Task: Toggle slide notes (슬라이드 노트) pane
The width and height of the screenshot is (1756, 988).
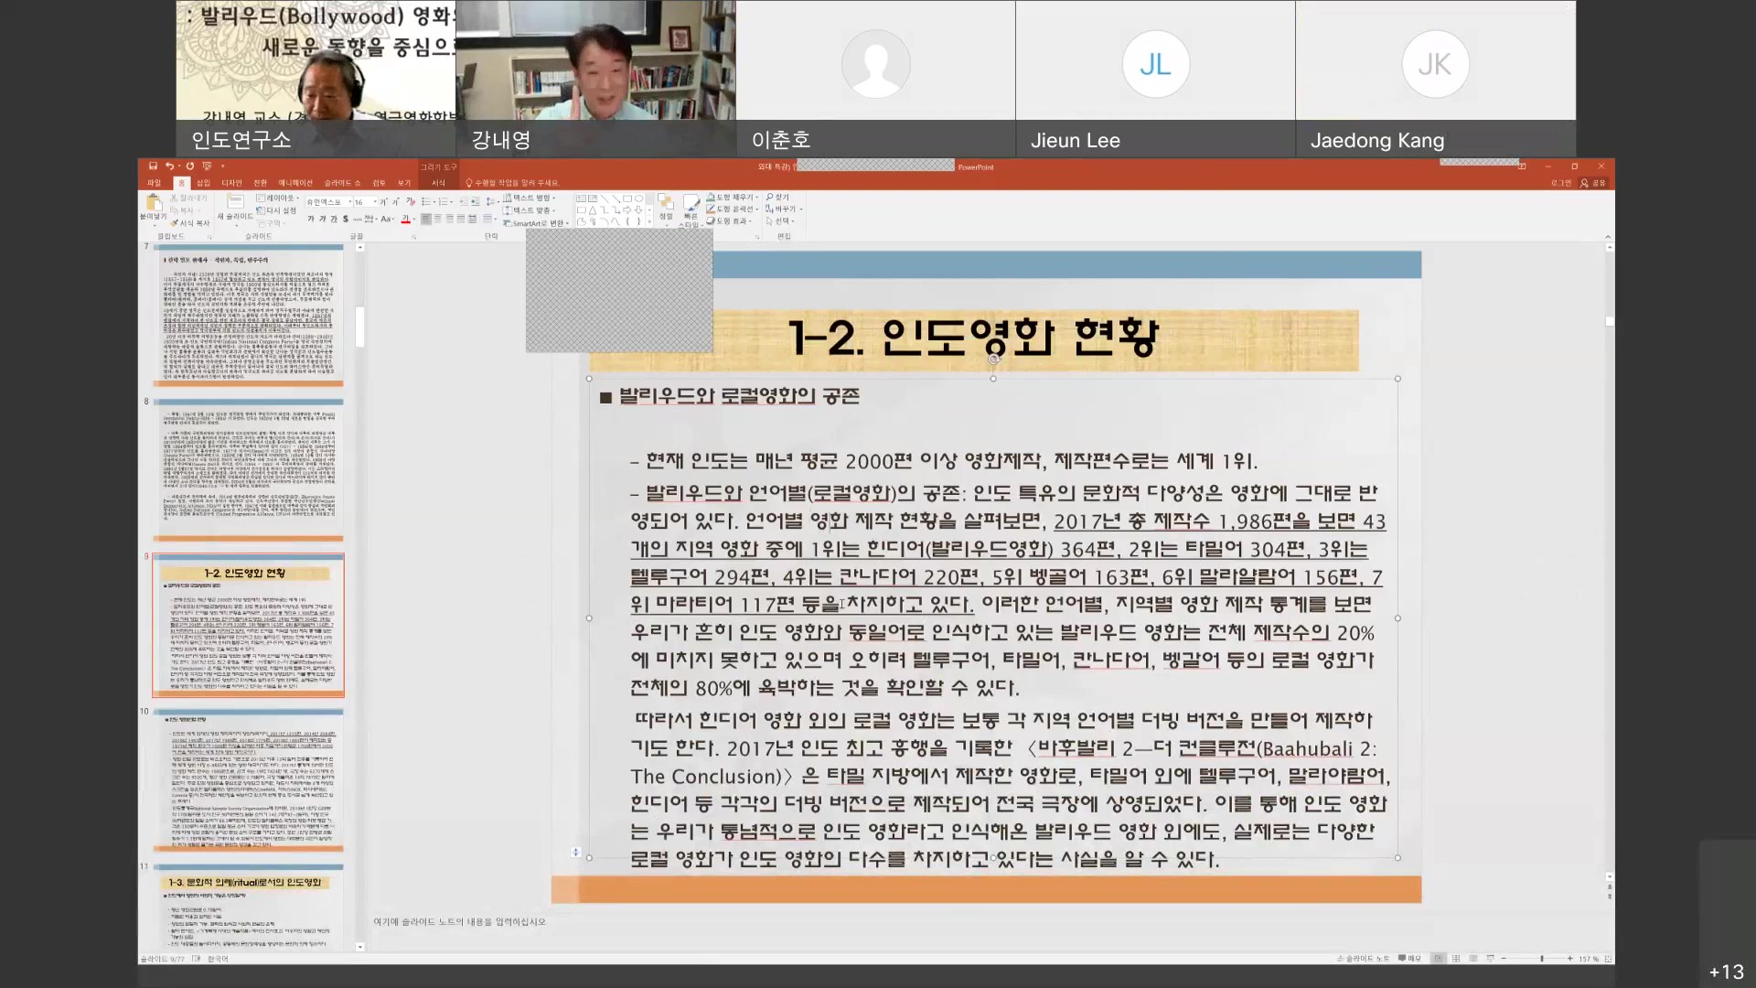Action: point(1363,958)
